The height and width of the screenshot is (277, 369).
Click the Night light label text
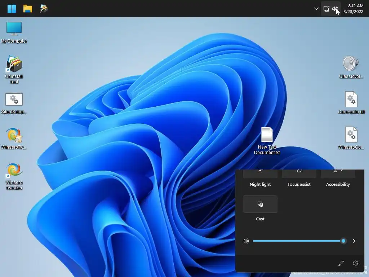(260, 184)
